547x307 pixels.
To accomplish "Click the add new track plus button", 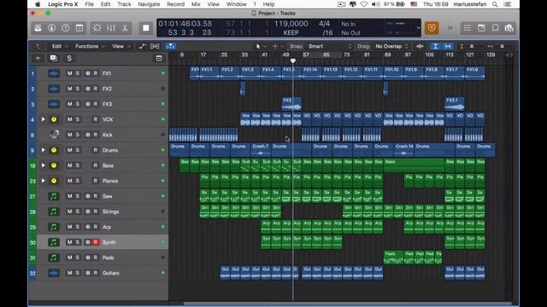I will [38, 58].
